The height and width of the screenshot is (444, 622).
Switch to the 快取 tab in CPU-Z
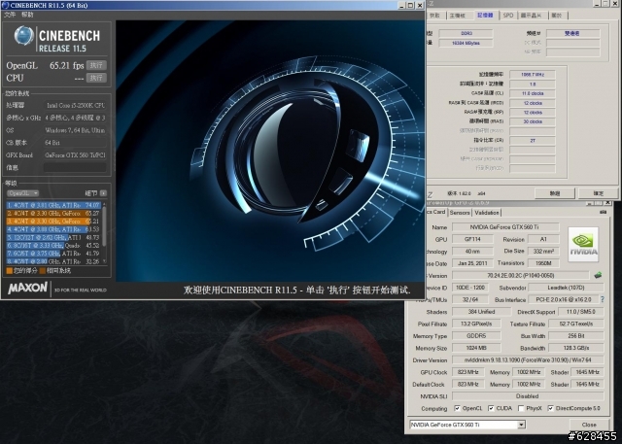434,16
